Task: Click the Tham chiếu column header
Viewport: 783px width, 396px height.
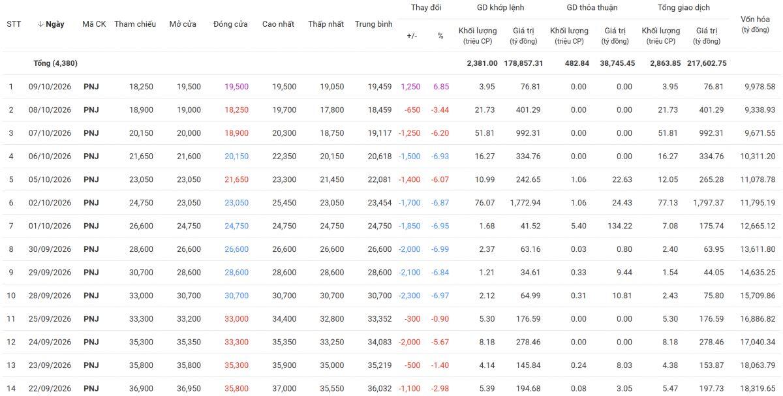Action: click(135, 24)
